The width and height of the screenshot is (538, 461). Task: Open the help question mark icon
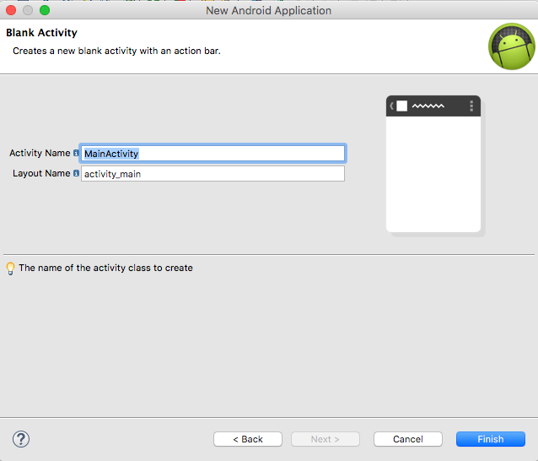click(21, 439)
